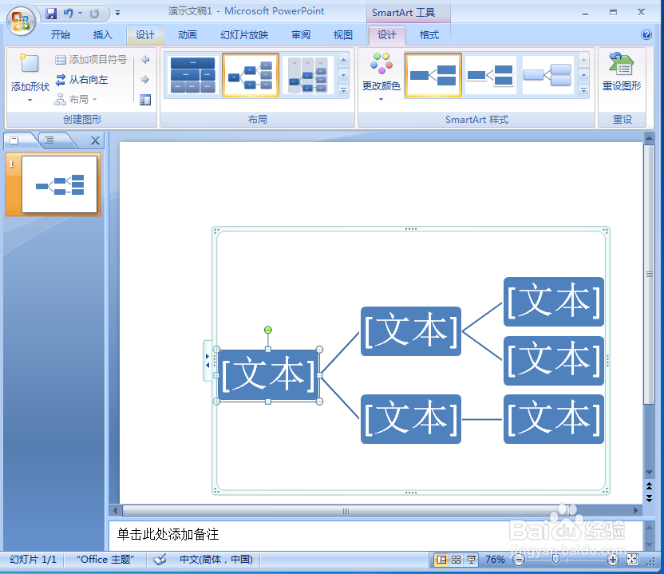Click 中文(简体，中国) language indicator
This screenshot has width=664, height=574.
[216, 560]
